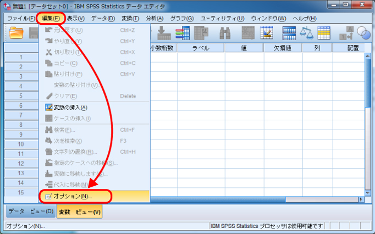Viewport: 375px width, 234px height.
Task: Click the Find binoculars icon in toolbar
Action: [225, 34]
